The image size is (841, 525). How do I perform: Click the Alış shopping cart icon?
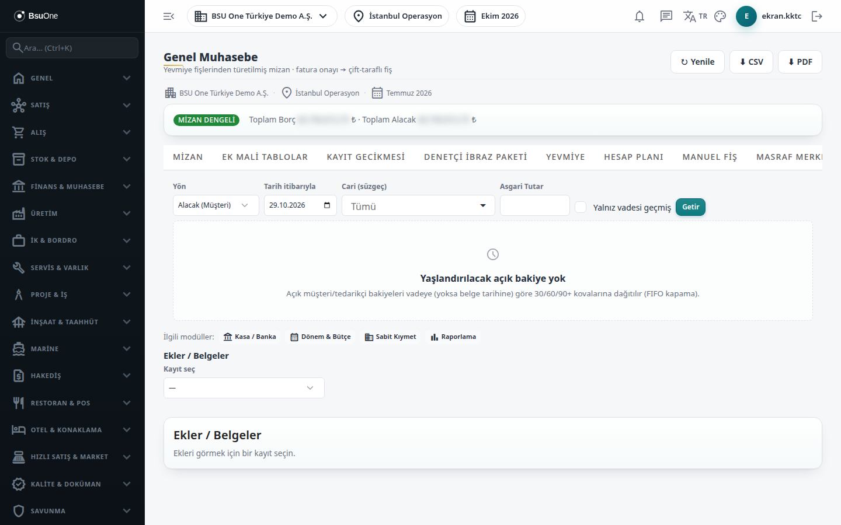(x=19, y=132)
